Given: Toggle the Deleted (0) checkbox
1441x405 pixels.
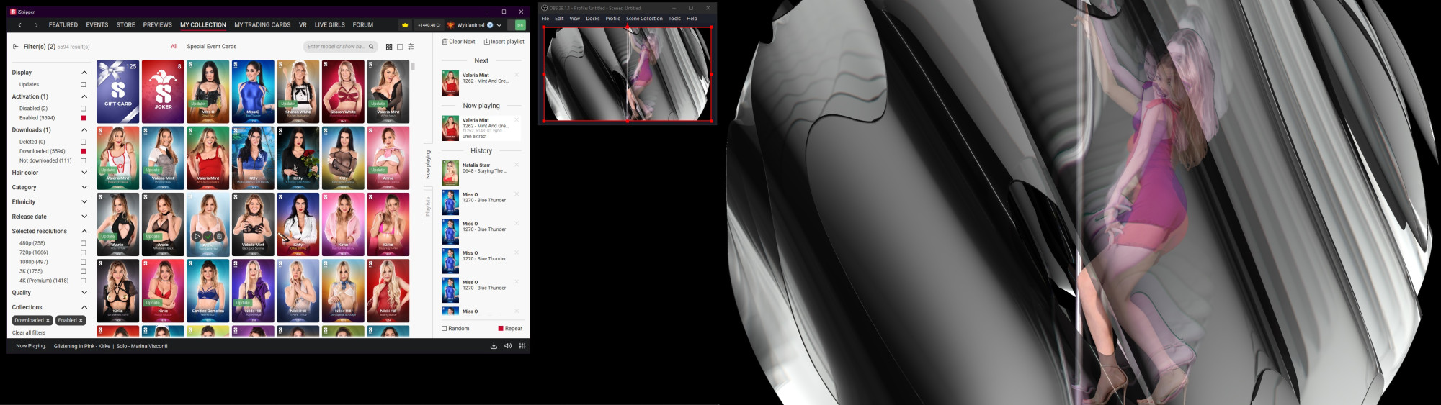Looking at the screenshot, I should (84, 142).
